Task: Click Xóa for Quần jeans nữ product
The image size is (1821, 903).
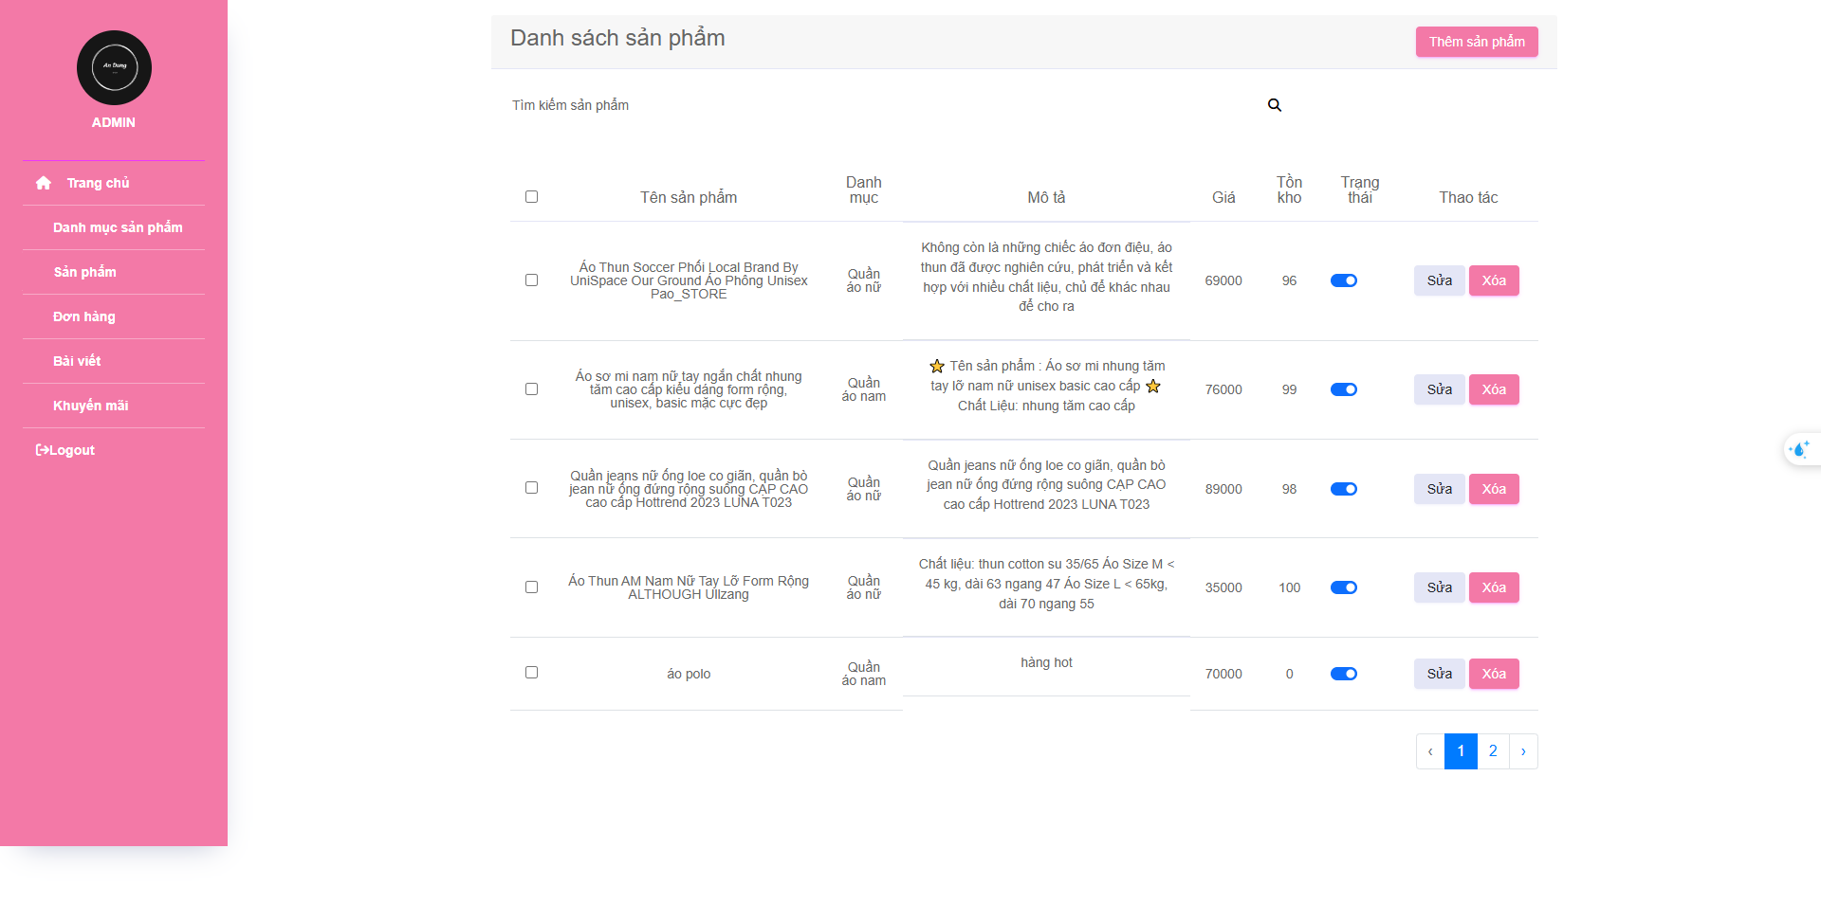Action: click(x=1494, y=489)
